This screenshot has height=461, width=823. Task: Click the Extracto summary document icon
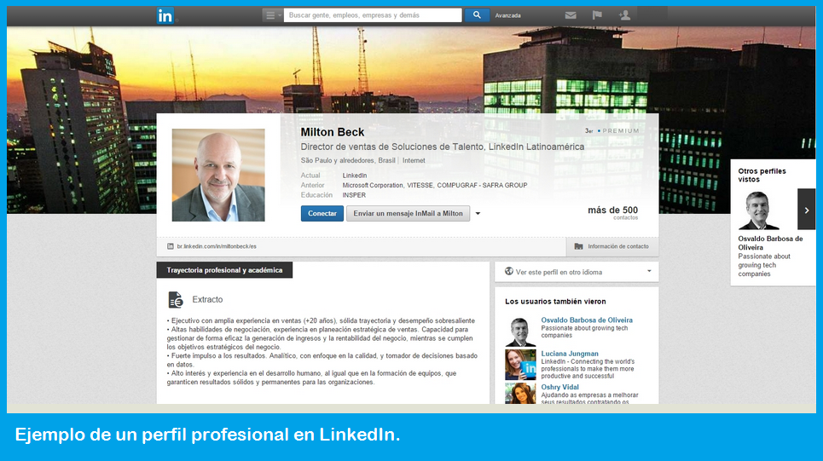coord(176,299)
